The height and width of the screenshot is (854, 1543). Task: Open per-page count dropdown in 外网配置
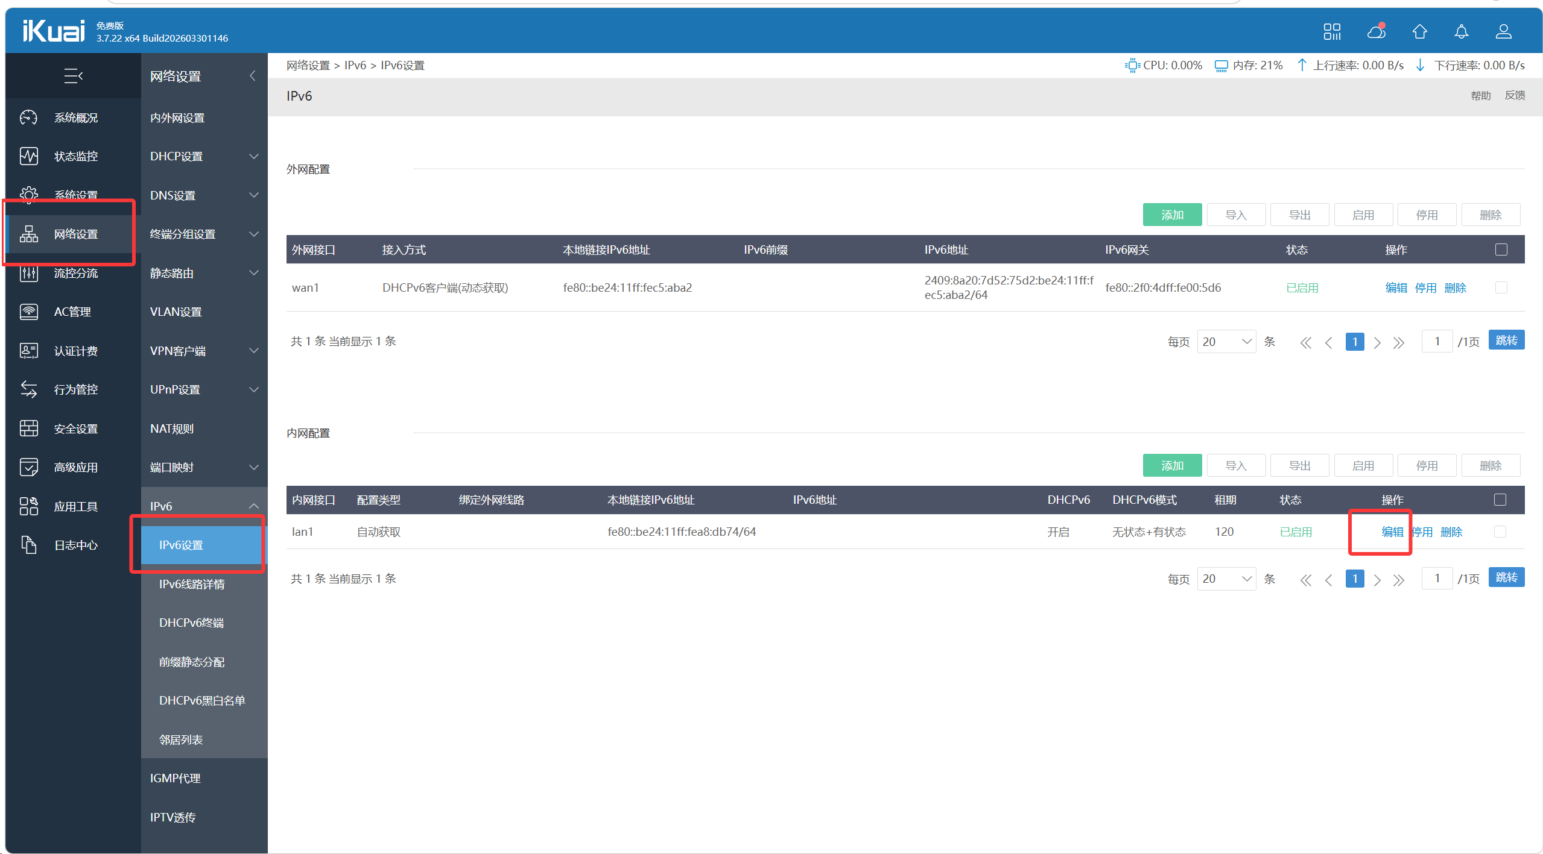[1226, 342]
